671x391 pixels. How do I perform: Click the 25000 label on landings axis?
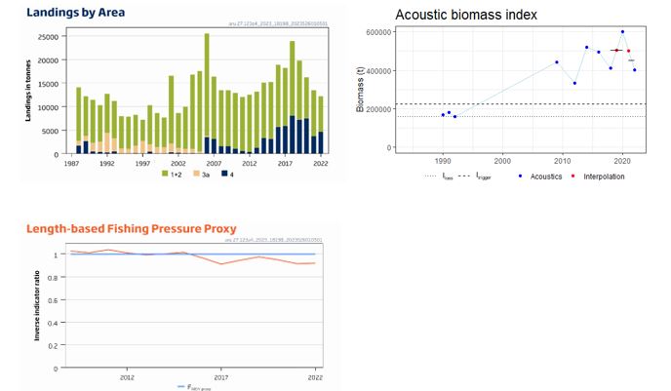tap(48, 36)
